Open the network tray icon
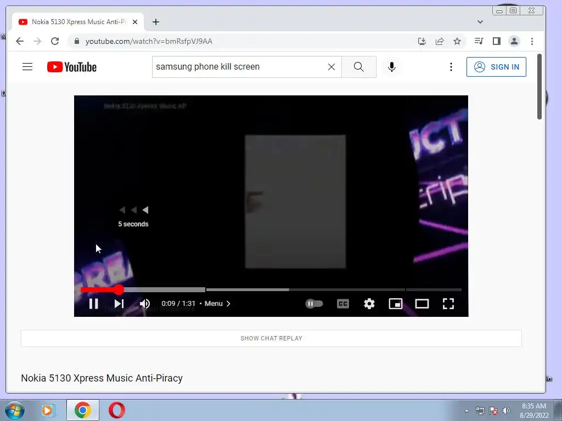Screen dimensions: 562x421 (480, 411)
